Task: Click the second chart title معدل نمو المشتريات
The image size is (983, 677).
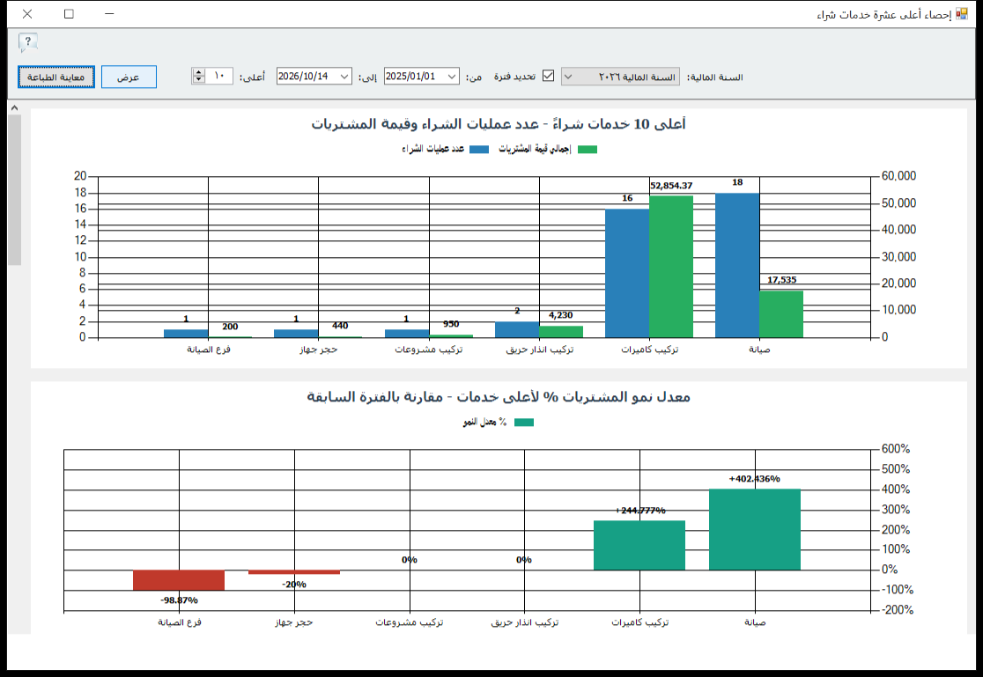Action: click(x=499, y=397)
